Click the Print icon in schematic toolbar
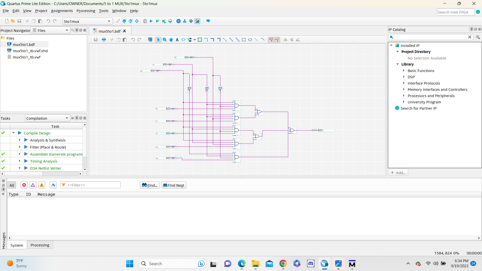Viewport: 482px width, 271px height. (104, 40)
